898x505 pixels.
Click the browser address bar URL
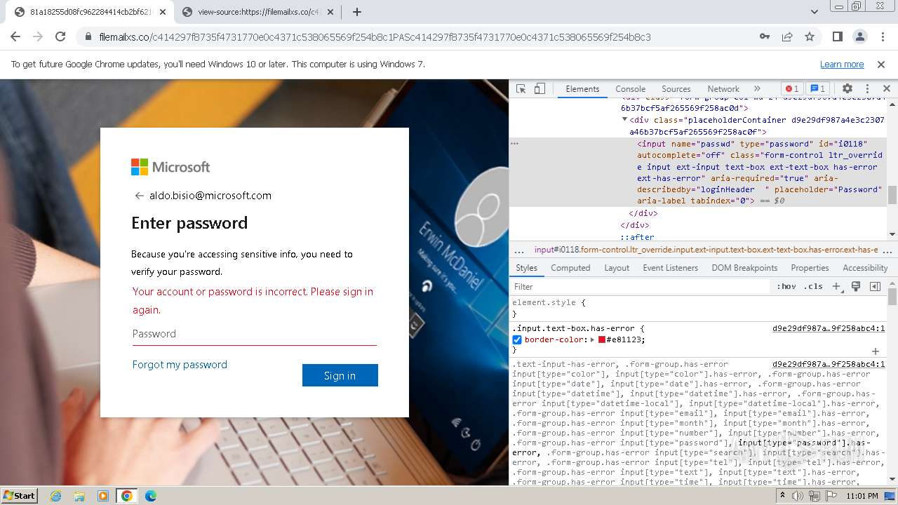[375, 36]
